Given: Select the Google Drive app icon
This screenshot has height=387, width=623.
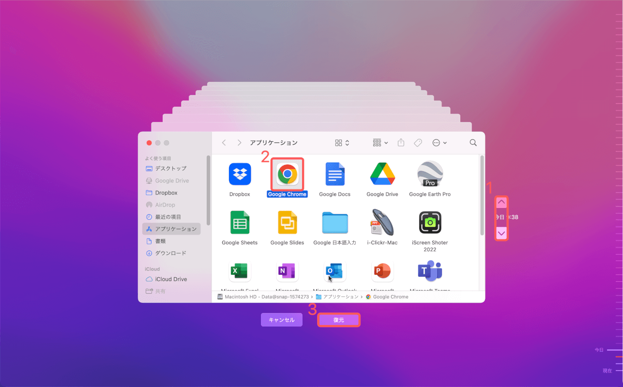Looking at the screenshot, I should [x=382, y=174].
